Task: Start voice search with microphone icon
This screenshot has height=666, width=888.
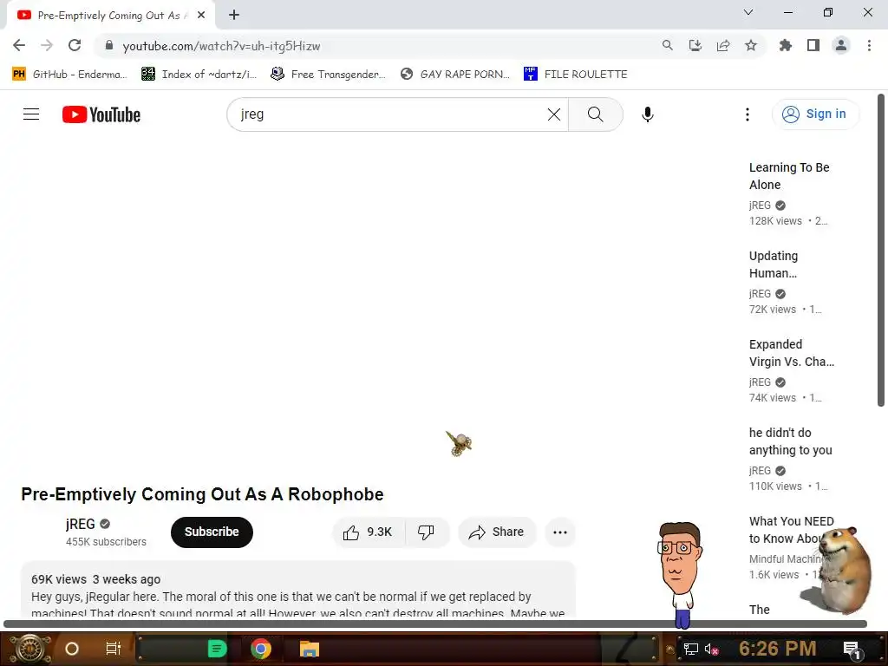Action: pyautogui.click(x=647, y=114)
